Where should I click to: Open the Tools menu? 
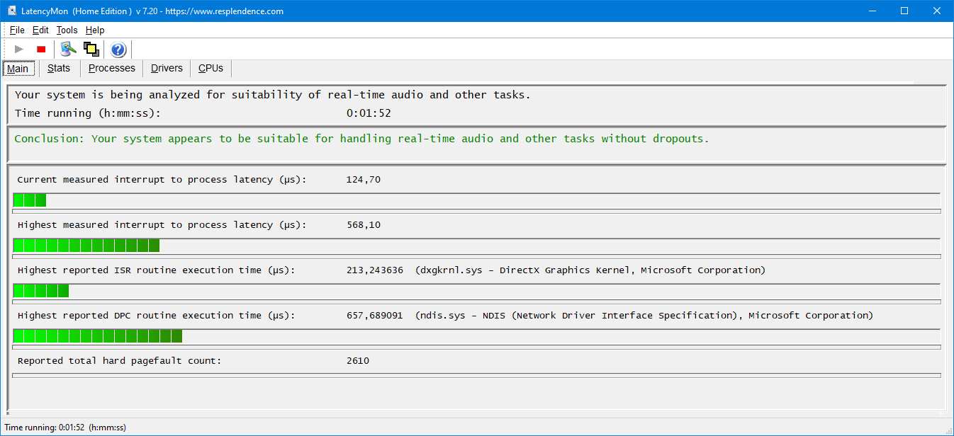(67, 30)
